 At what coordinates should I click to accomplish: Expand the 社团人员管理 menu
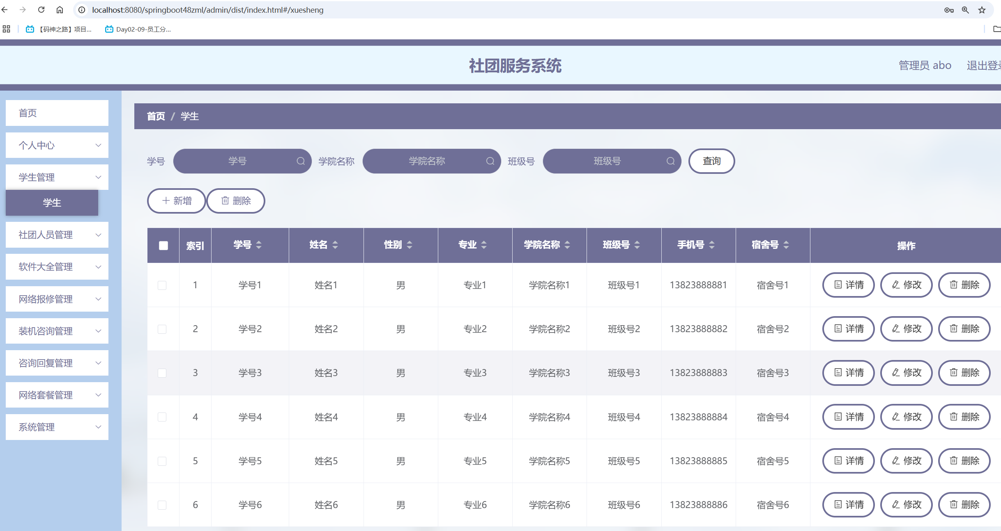coord(57,235)
